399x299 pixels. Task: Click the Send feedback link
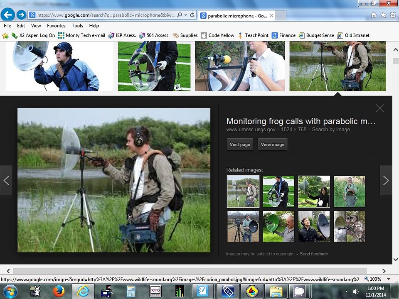314,254
